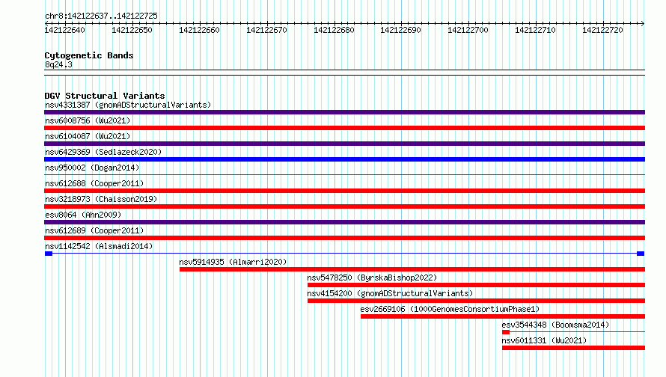Open the nsv6104087 (Wu2021) label
Image resolution: width=666 pixels, height=377 pixels.
88,136
